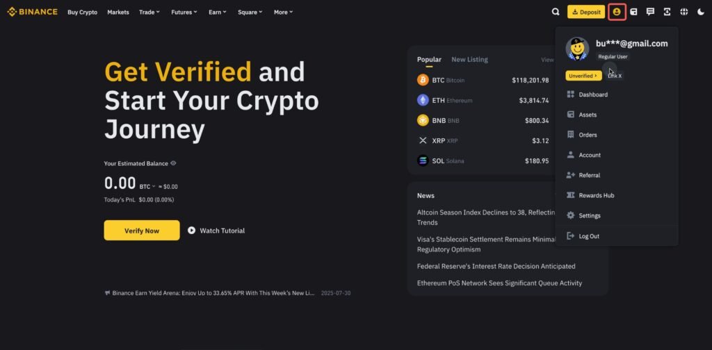This screenshot has height=350, width=712.
Task: Open the BTC currency unit dropdown
Action: 147,186
